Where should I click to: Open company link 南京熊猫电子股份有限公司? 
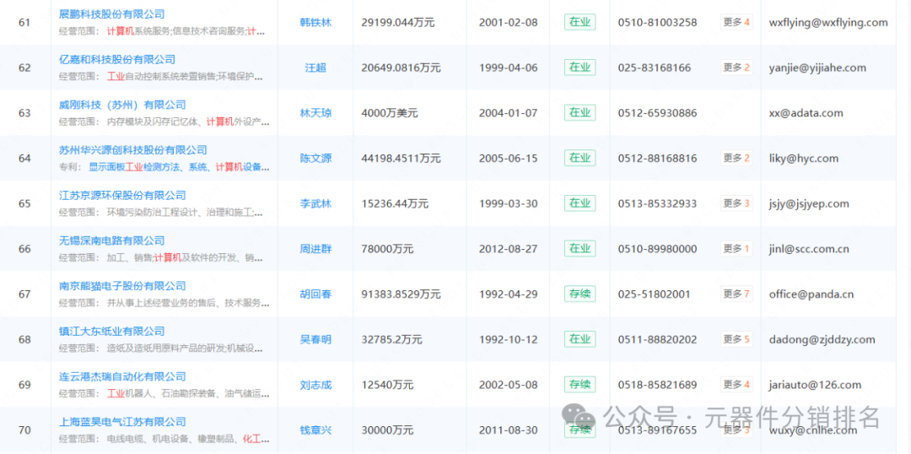122,286
